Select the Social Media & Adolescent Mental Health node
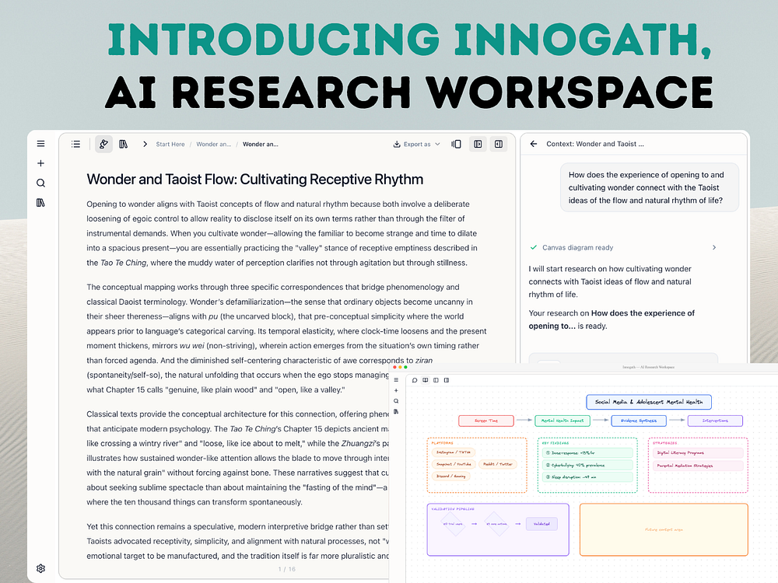778x583 pixels. tap(649, 402)
